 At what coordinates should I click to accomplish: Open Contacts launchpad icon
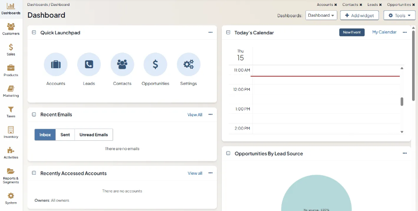(122, 64)
